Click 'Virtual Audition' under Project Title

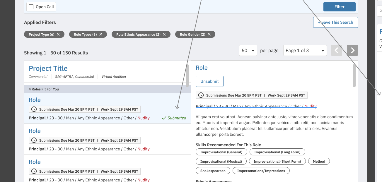click(x=114, y=77)
